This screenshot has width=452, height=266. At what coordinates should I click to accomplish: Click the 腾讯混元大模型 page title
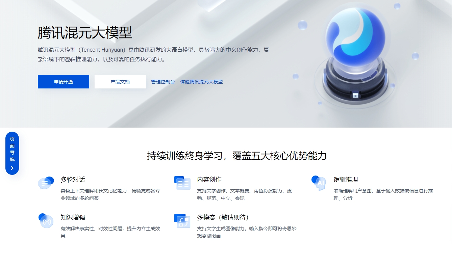point(85,33)
